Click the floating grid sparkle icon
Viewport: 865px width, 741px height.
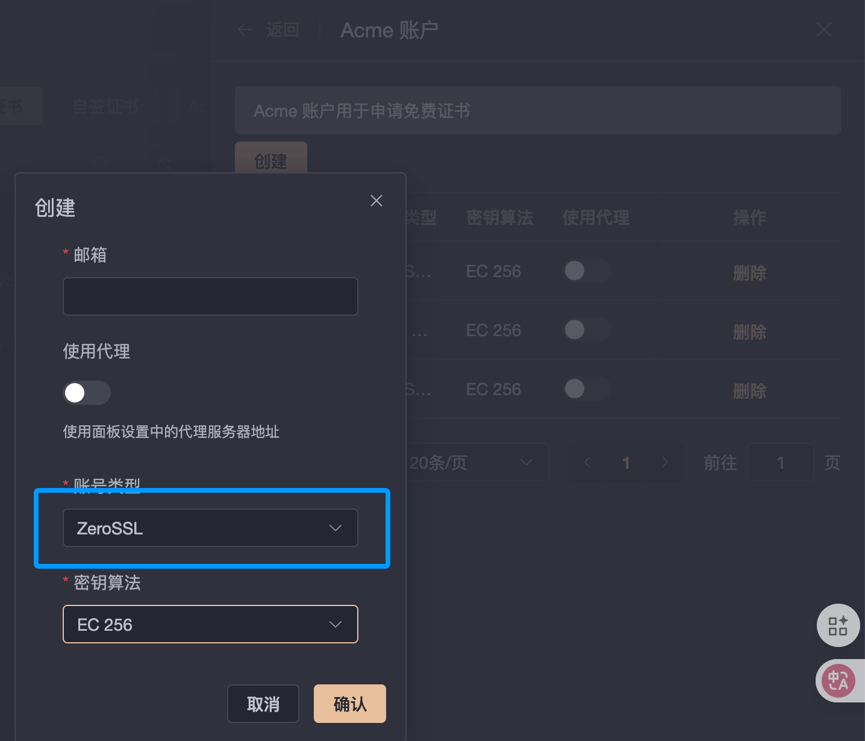[838, 625]
